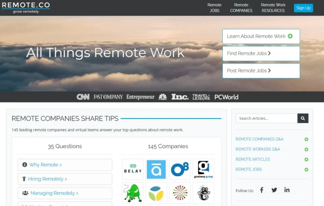
Task: Select the BELAY company logo
Action: click(x=133, y=169)
